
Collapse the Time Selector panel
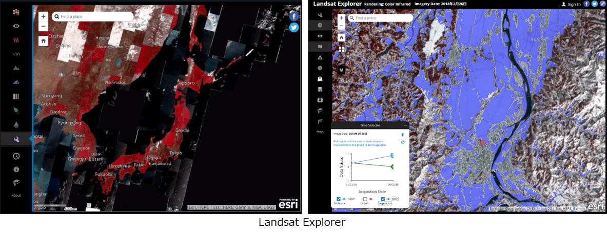[405, 125]
